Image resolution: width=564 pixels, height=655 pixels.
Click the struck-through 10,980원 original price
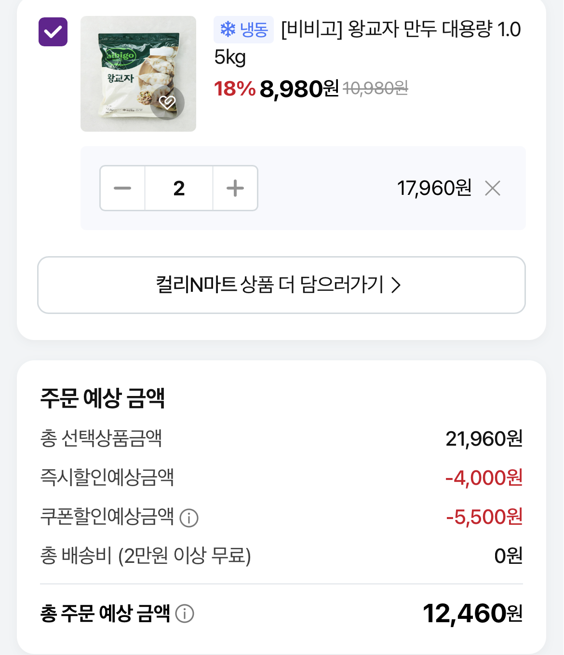tap(375, 88)
